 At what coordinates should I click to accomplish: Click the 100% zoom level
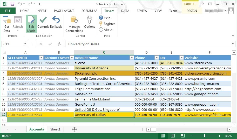pos(228,136)
